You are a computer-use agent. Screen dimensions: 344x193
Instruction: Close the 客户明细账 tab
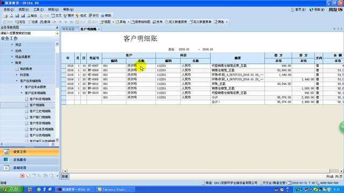99,29
